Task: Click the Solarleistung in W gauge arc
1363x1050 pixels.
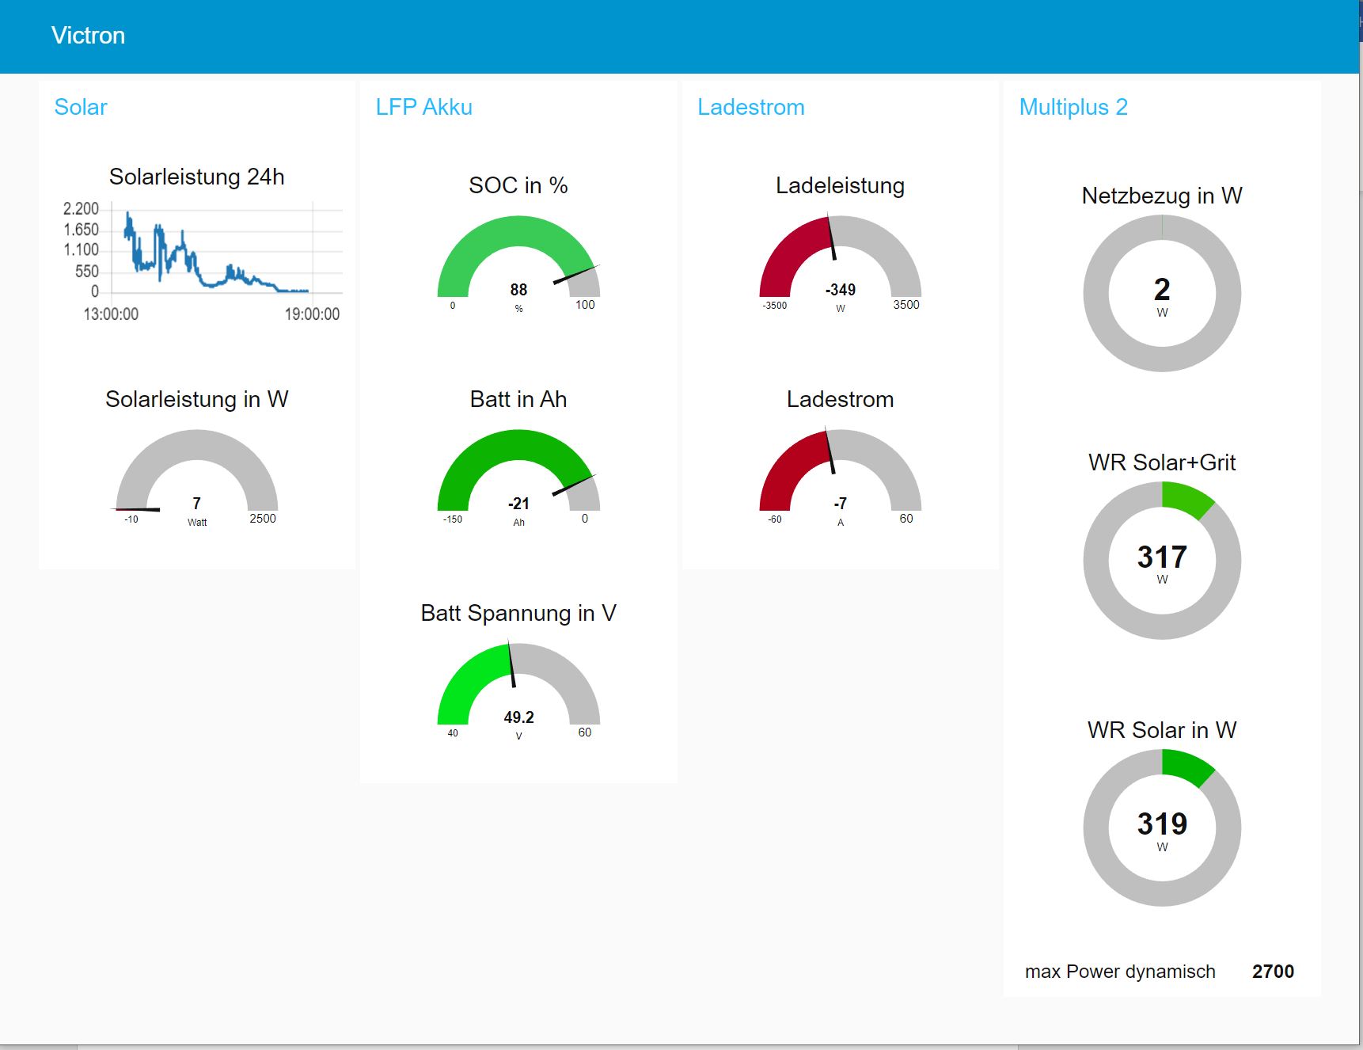Action: click(x=197, y=446)
